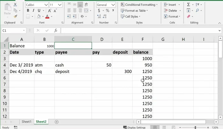This screenshot has width=223, height=129.
Task: Open Format as Table menu
Action: coord(134,11)
